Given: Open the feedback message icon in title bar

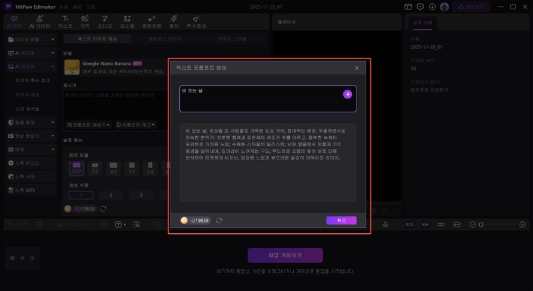Looking at the screenshot, I should click(420, 7).
